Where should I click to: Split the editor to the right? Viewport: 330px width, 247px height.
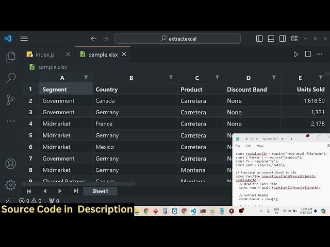point(308,54)
